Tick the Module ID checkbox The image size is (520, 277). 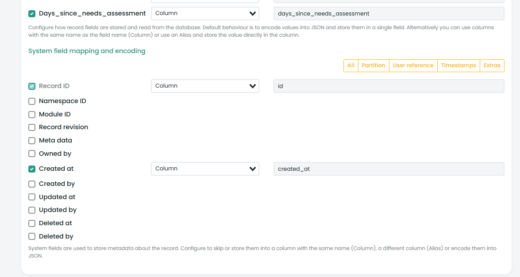tap(32, 115)
